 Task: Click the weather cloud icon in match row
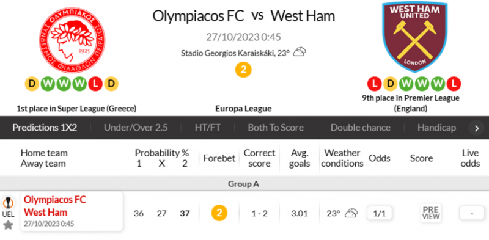pos(351,213)
